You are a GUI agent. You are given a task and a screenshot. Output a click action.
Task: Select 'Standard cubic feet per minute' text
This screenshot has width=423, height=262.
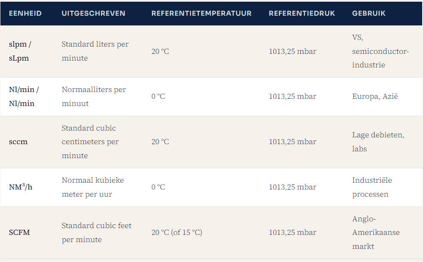coord(96,232)
